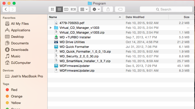Screen dimensions: 195x109
Task: Select WD_Quick_Formatter_1_0_0_13.zip
Action: (85, 52)
